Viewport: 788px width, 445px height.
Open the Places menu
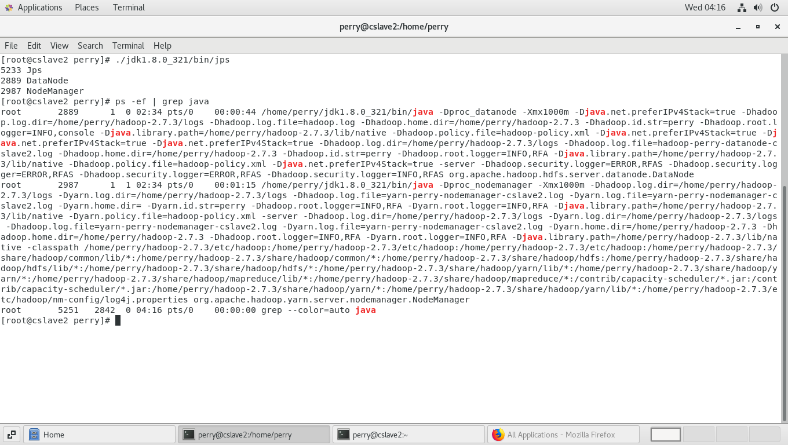coord(86,8)
